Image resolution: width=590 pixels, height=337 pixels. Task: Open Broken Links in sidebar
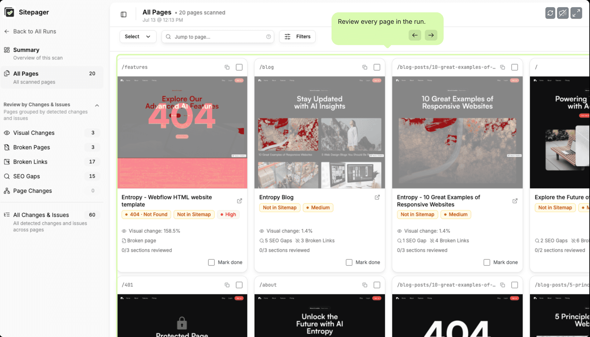tap(52, 162)
